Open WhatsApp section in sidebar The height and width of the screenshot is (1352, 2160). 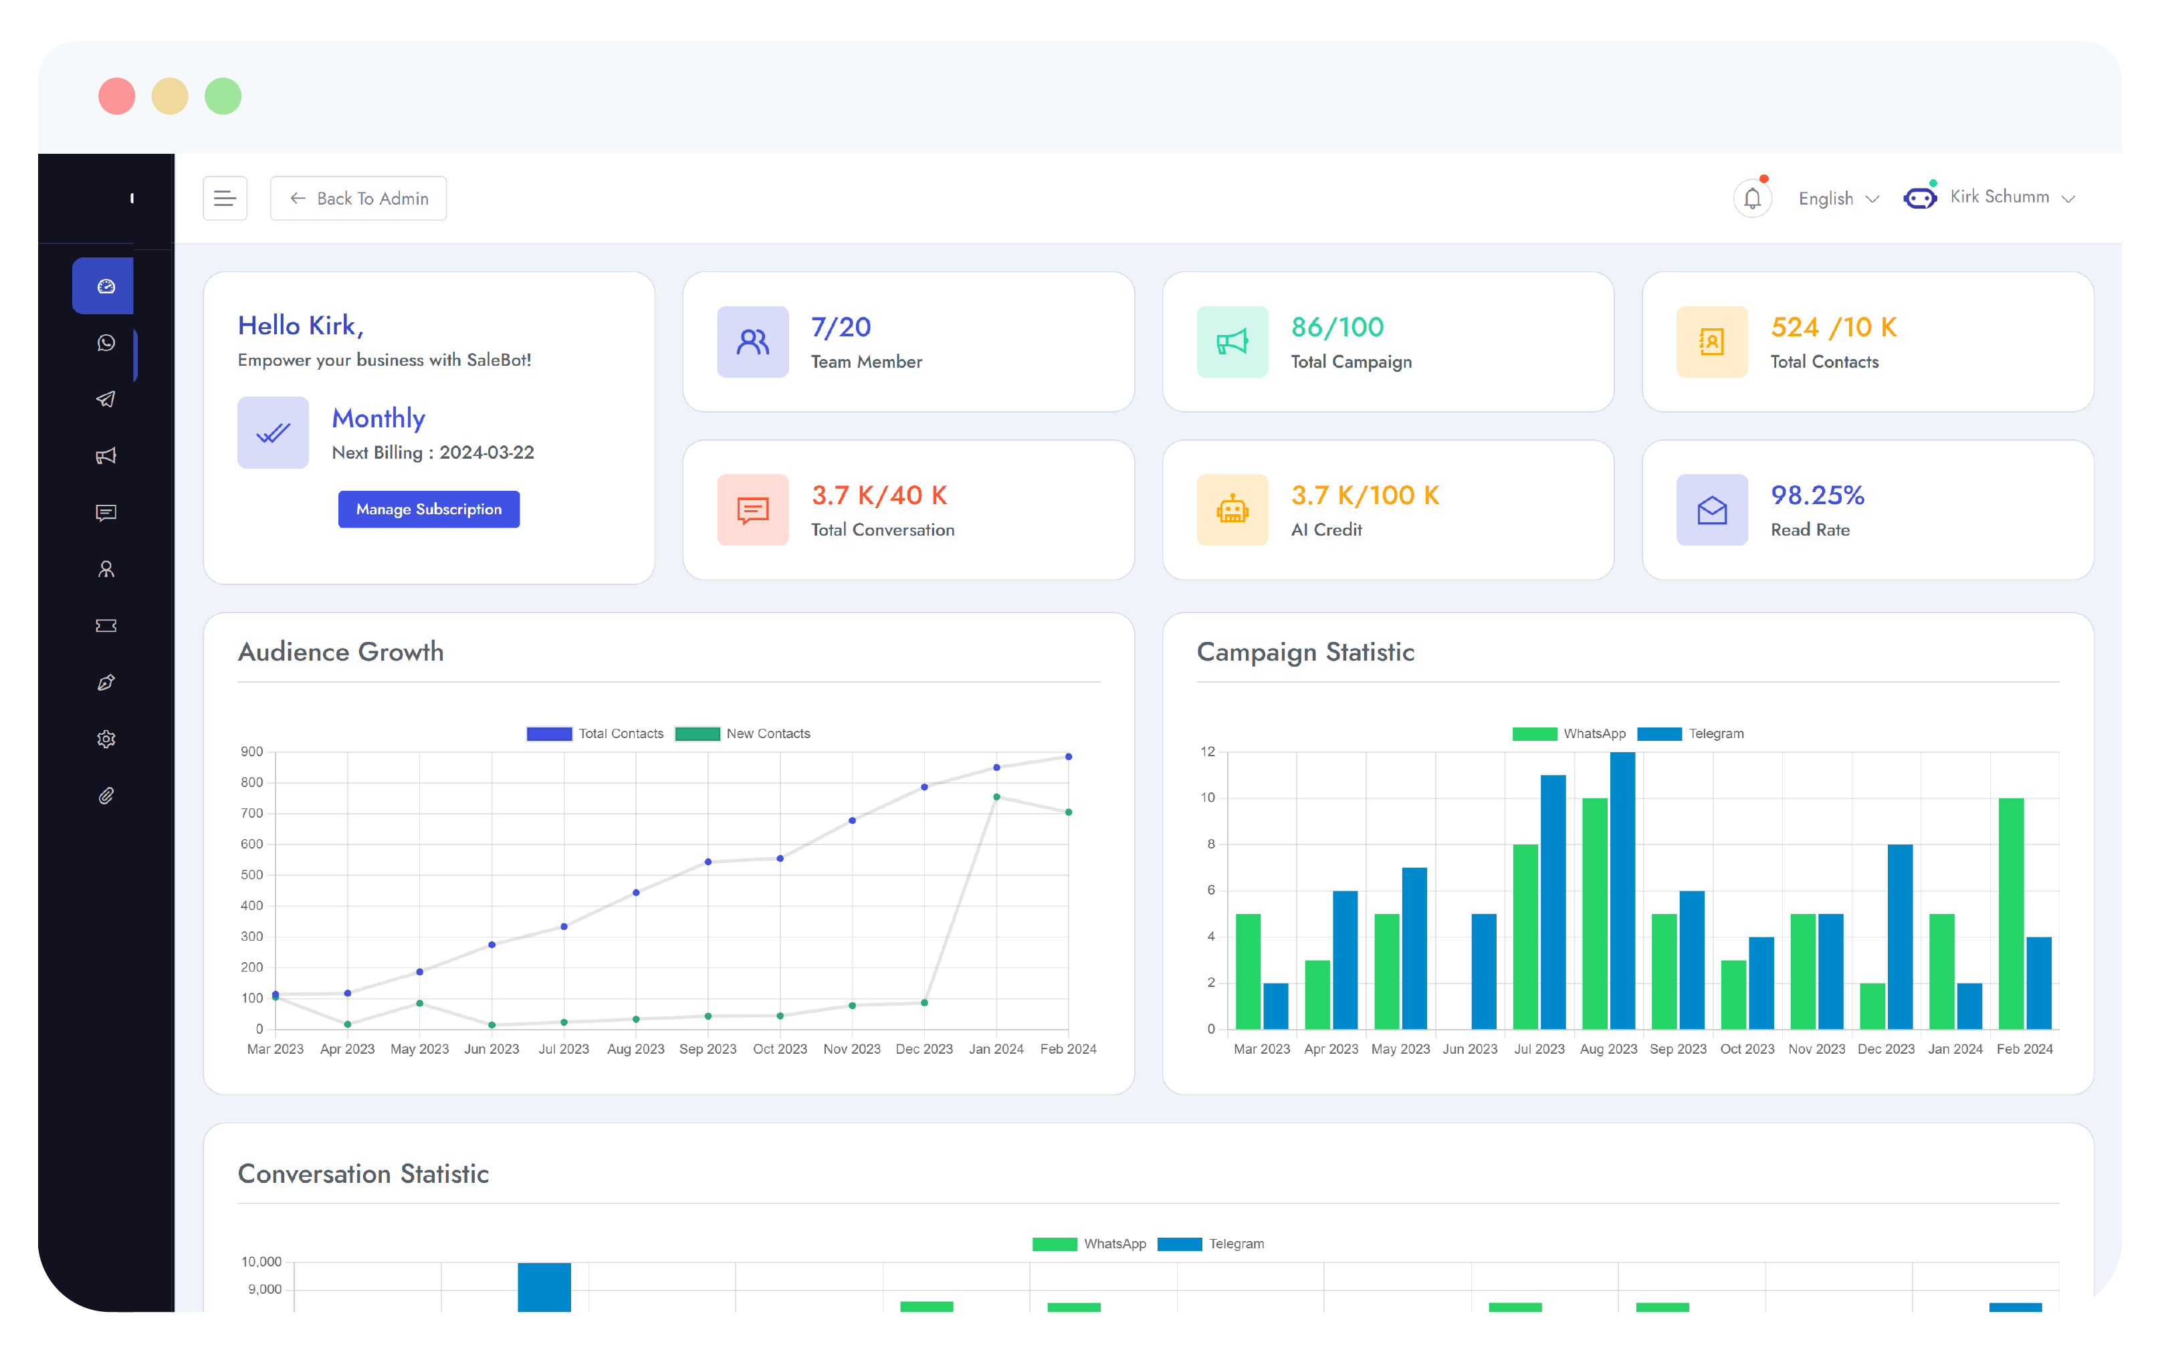coord(106,344)
